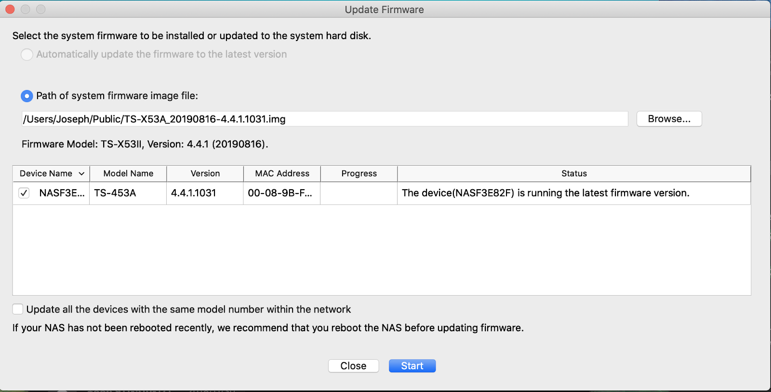Toggle Device Name column sort chevron
Image resolution: width=771 pixels, height=392 pixels.
coord(81,173)
